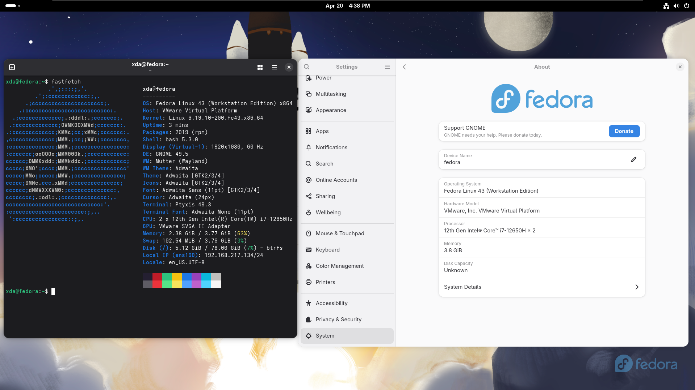
Task: Click the Privacy & Security hand icon
Action: pos(309,320)
